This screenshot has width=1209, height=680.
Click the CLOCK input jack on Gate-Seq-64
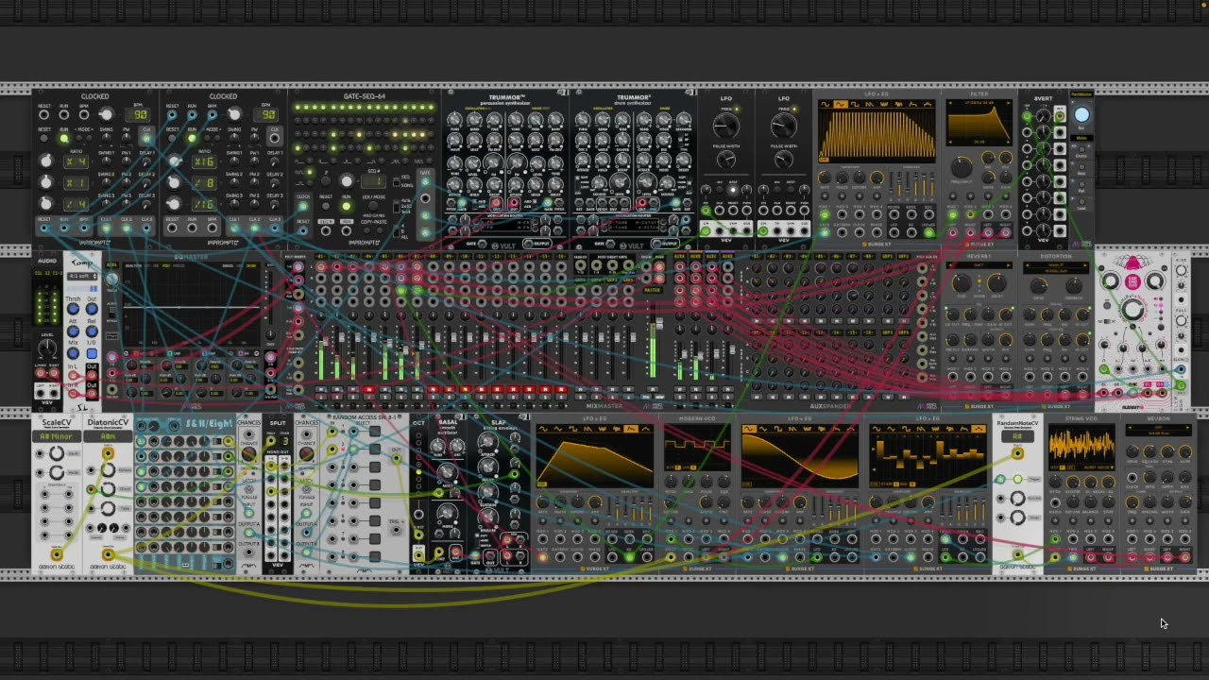[303, 206]
